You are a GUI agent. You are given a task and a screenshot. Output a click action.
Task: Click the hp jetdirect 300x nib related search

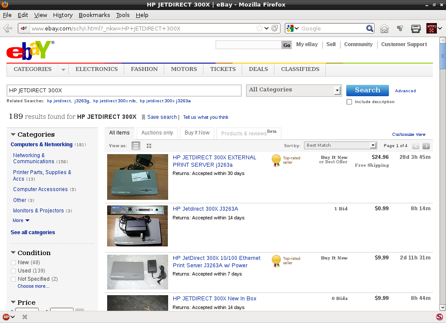115,101
